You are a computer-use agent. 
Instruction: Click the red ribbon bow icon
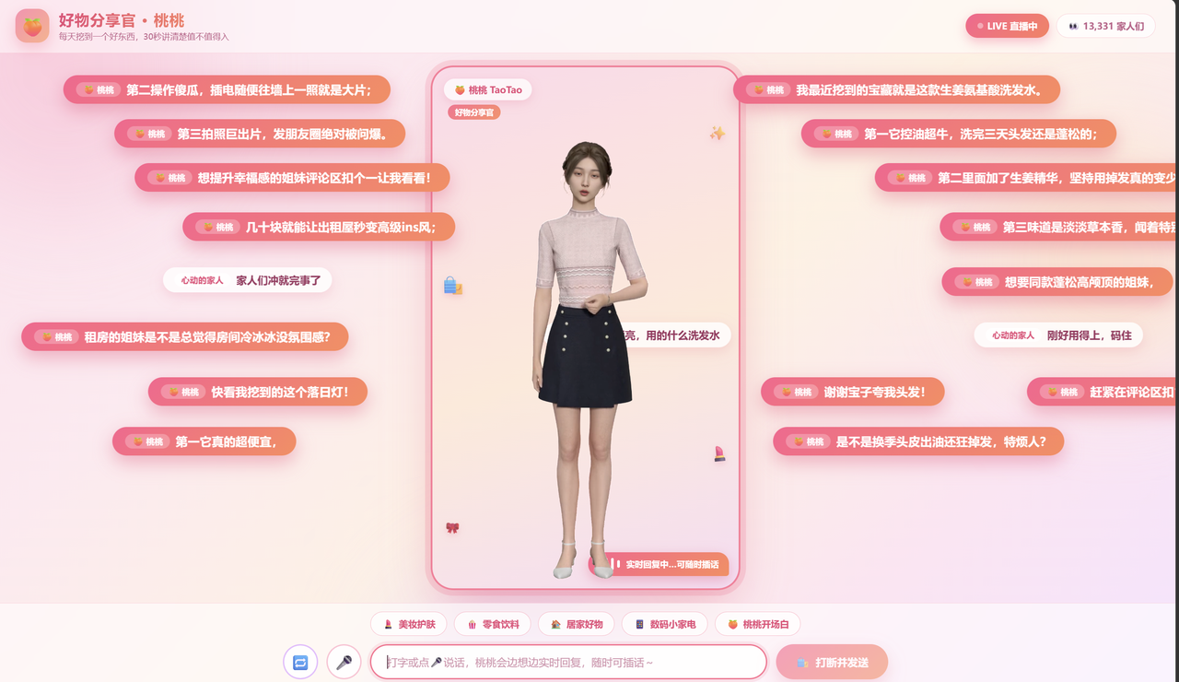coord(452,528)
